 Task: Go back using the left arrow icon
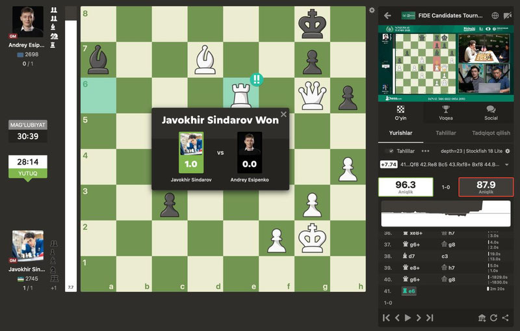pos(387,15)
